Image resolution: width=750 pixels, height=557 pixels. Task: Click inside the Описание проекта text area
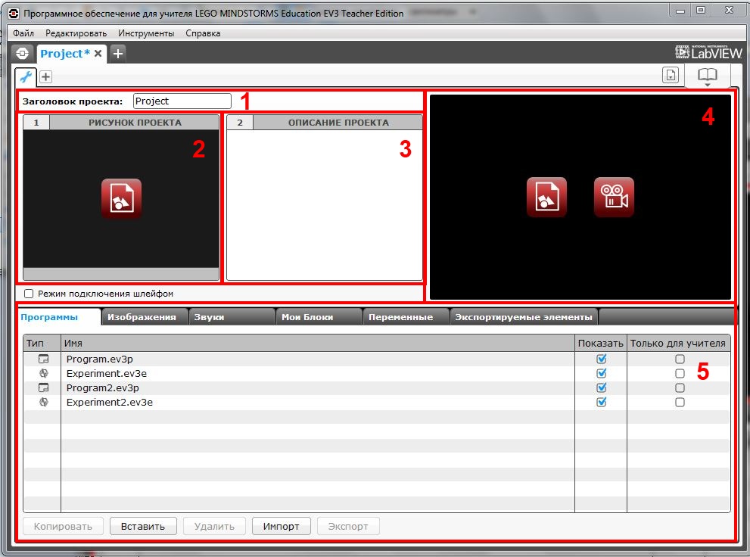325,204
